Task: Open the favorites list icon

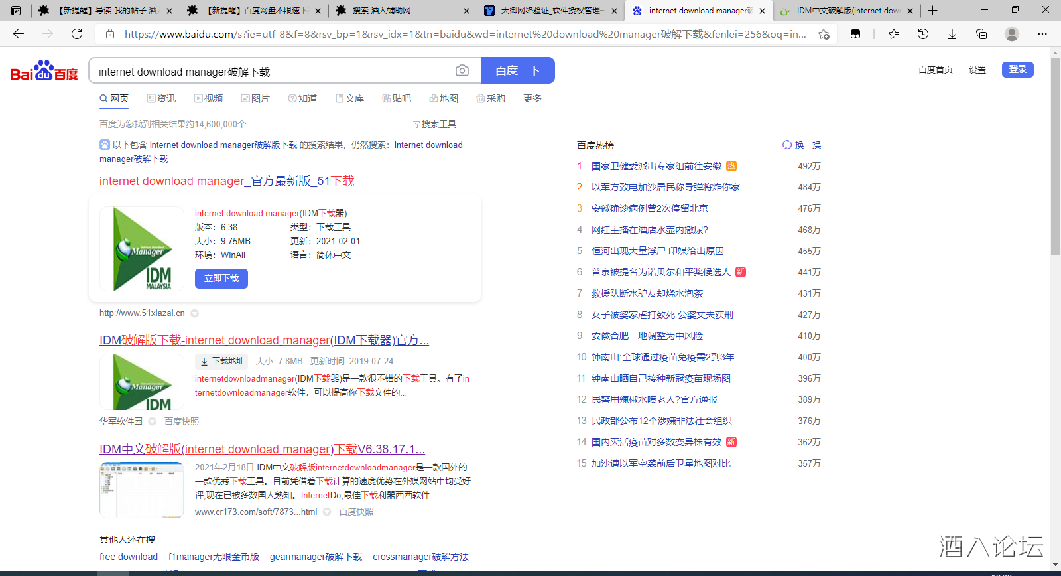Action: [x=894, y=34]
